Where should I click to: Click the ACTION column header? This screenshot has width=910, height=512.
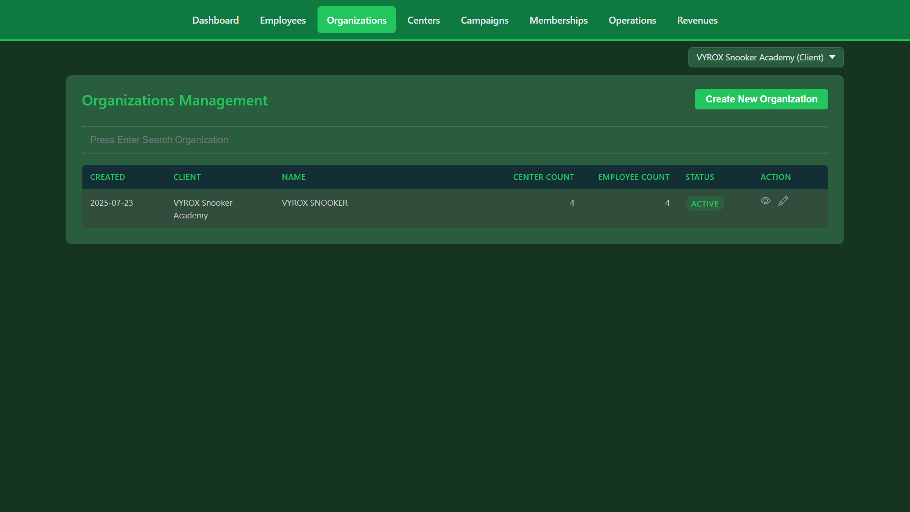(776, 177)
